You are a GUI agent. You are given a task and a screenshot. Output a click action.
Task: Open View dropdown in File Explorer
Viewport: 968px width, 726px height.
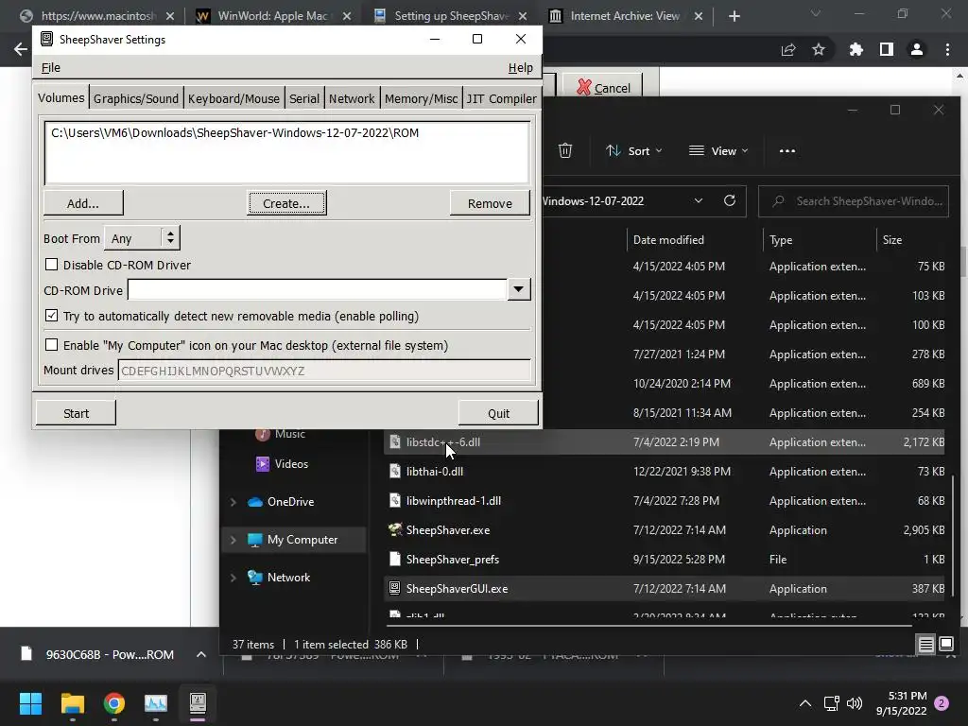pos(718,150)
